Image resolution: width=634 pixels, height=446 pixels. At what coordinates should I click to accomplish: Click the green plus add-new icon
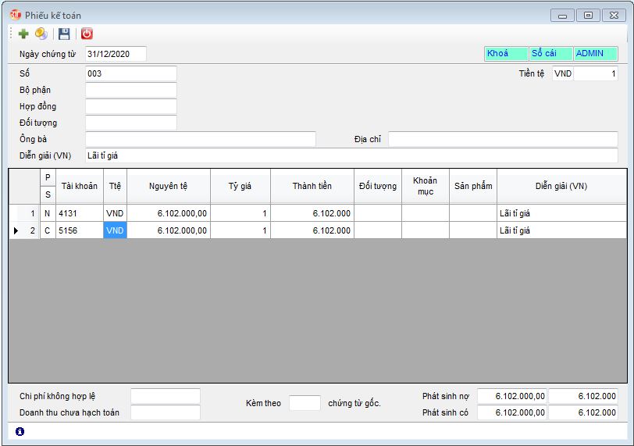coord(23,34)
